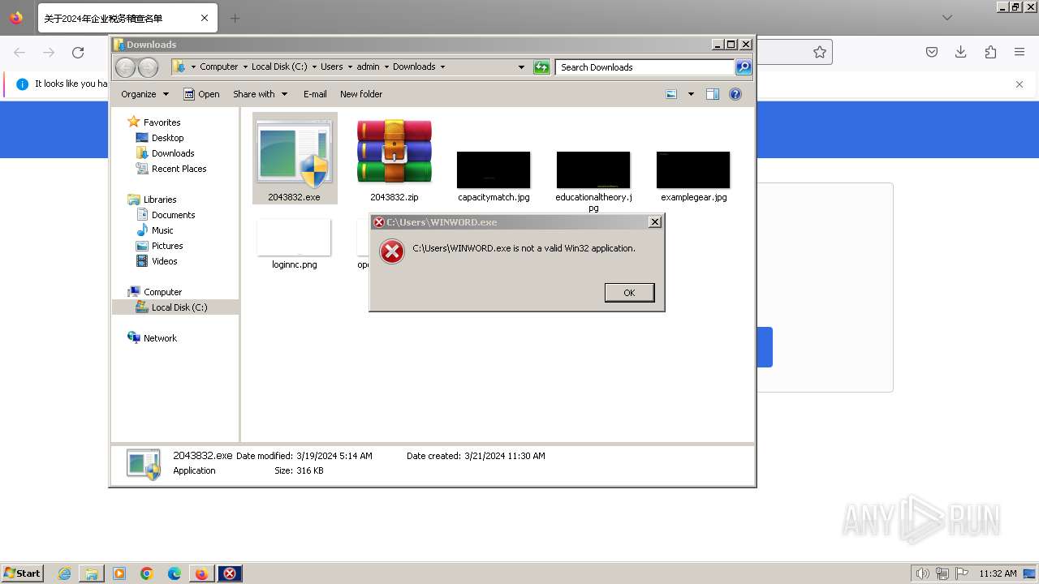Click the Windows Start button
Viewport: 1039px width, 584px height.
pos(23,573)
